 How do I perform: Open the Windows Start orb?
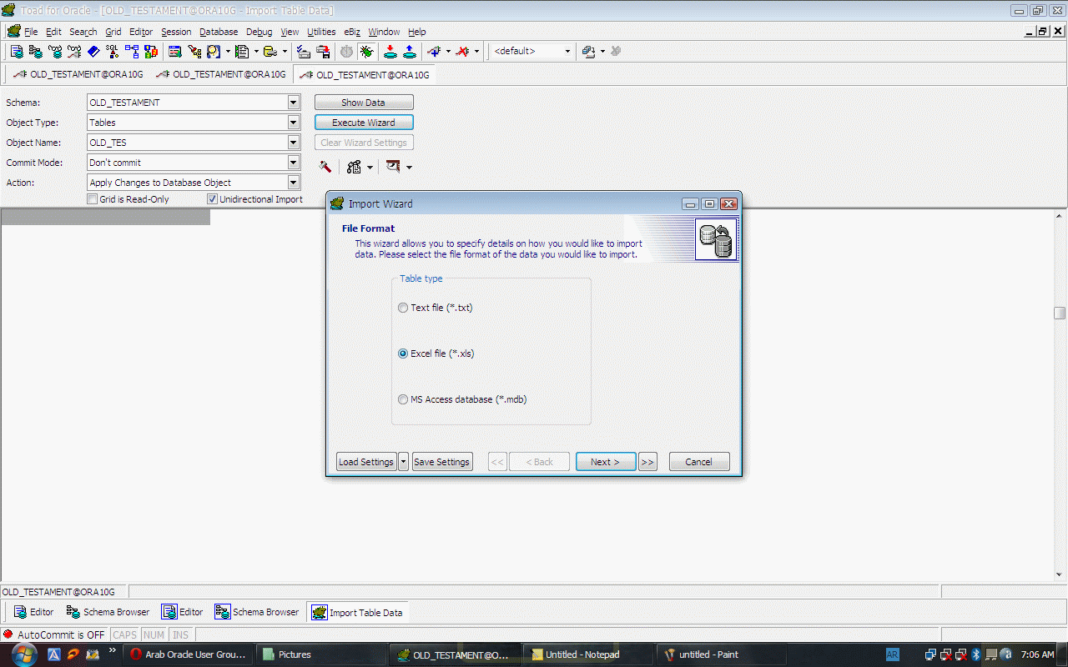tap(22, 654)
